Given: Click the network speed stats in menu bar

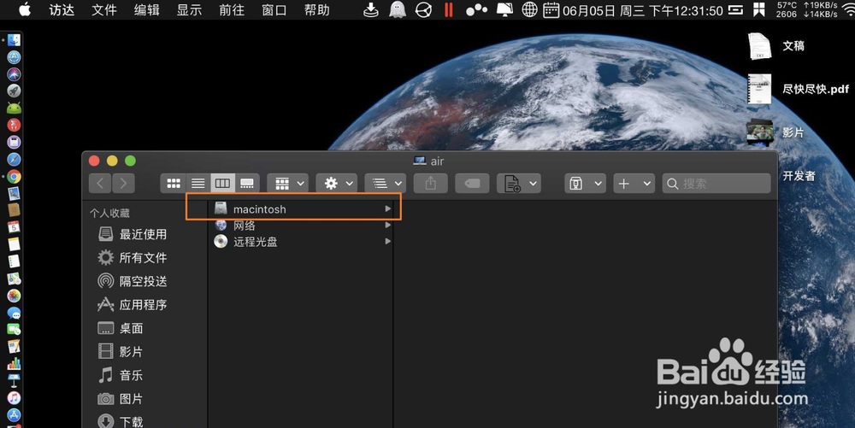Looking at the screenshot, I should 820,9.
